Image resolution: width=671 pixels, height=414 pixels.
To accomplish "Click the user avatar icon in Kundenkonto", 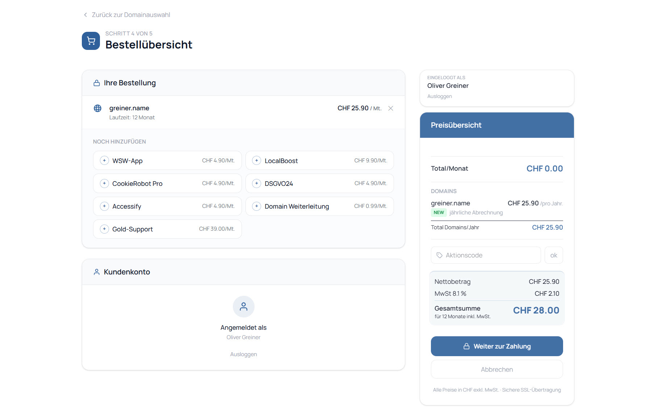I will (243, 307).
